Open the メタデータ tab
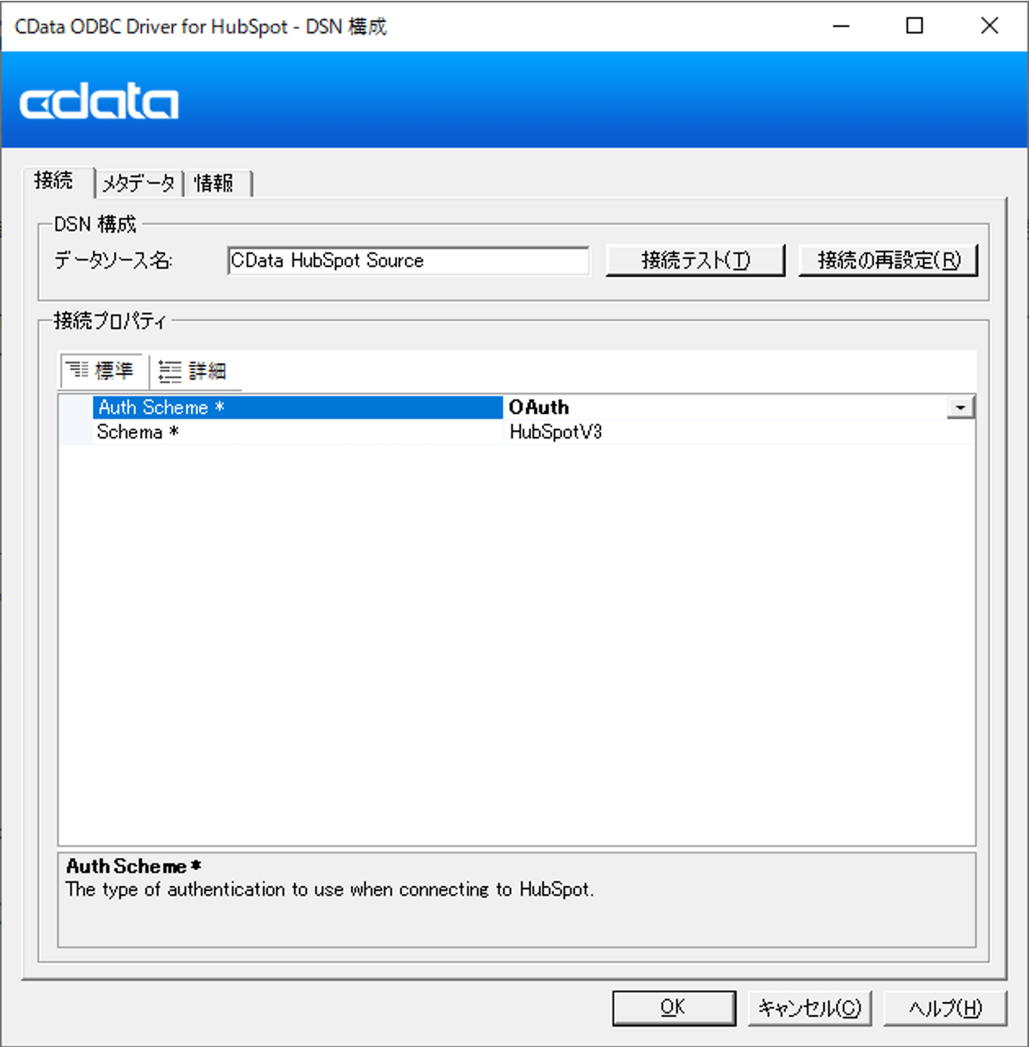Image resolution: width=1029 pixels, height=1047 pixels. coord(139,183)
